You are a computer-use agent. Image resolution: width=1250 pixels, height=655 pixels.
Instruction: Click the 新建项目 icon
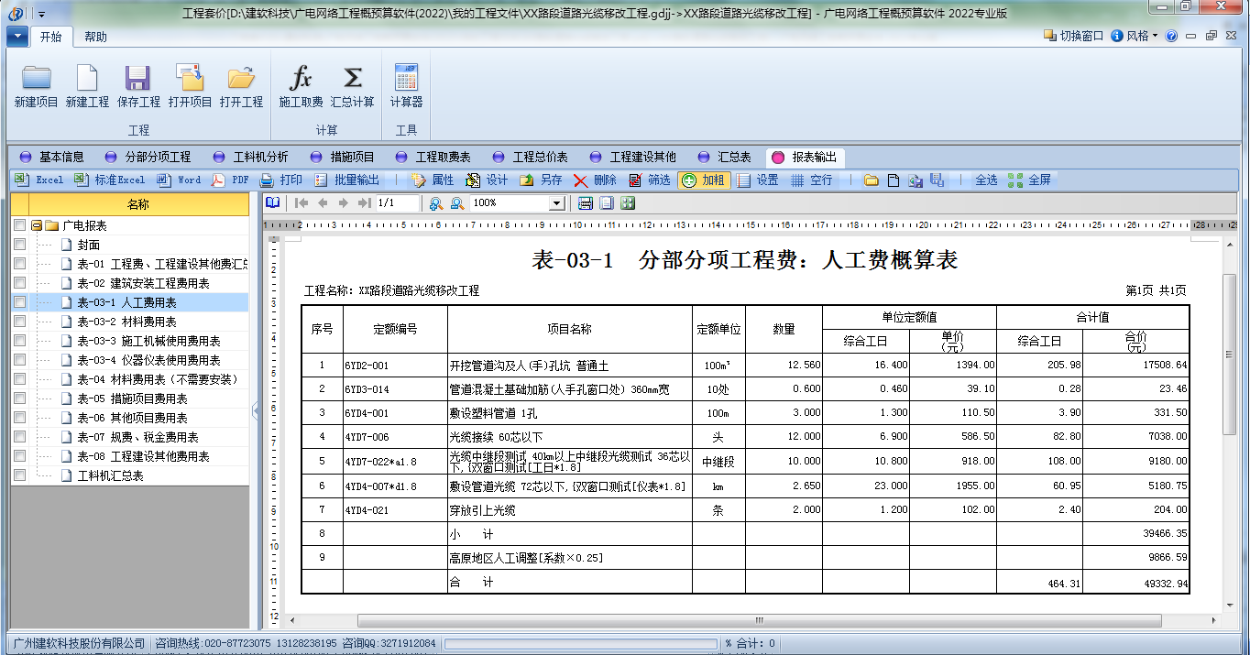click(36, 78)
